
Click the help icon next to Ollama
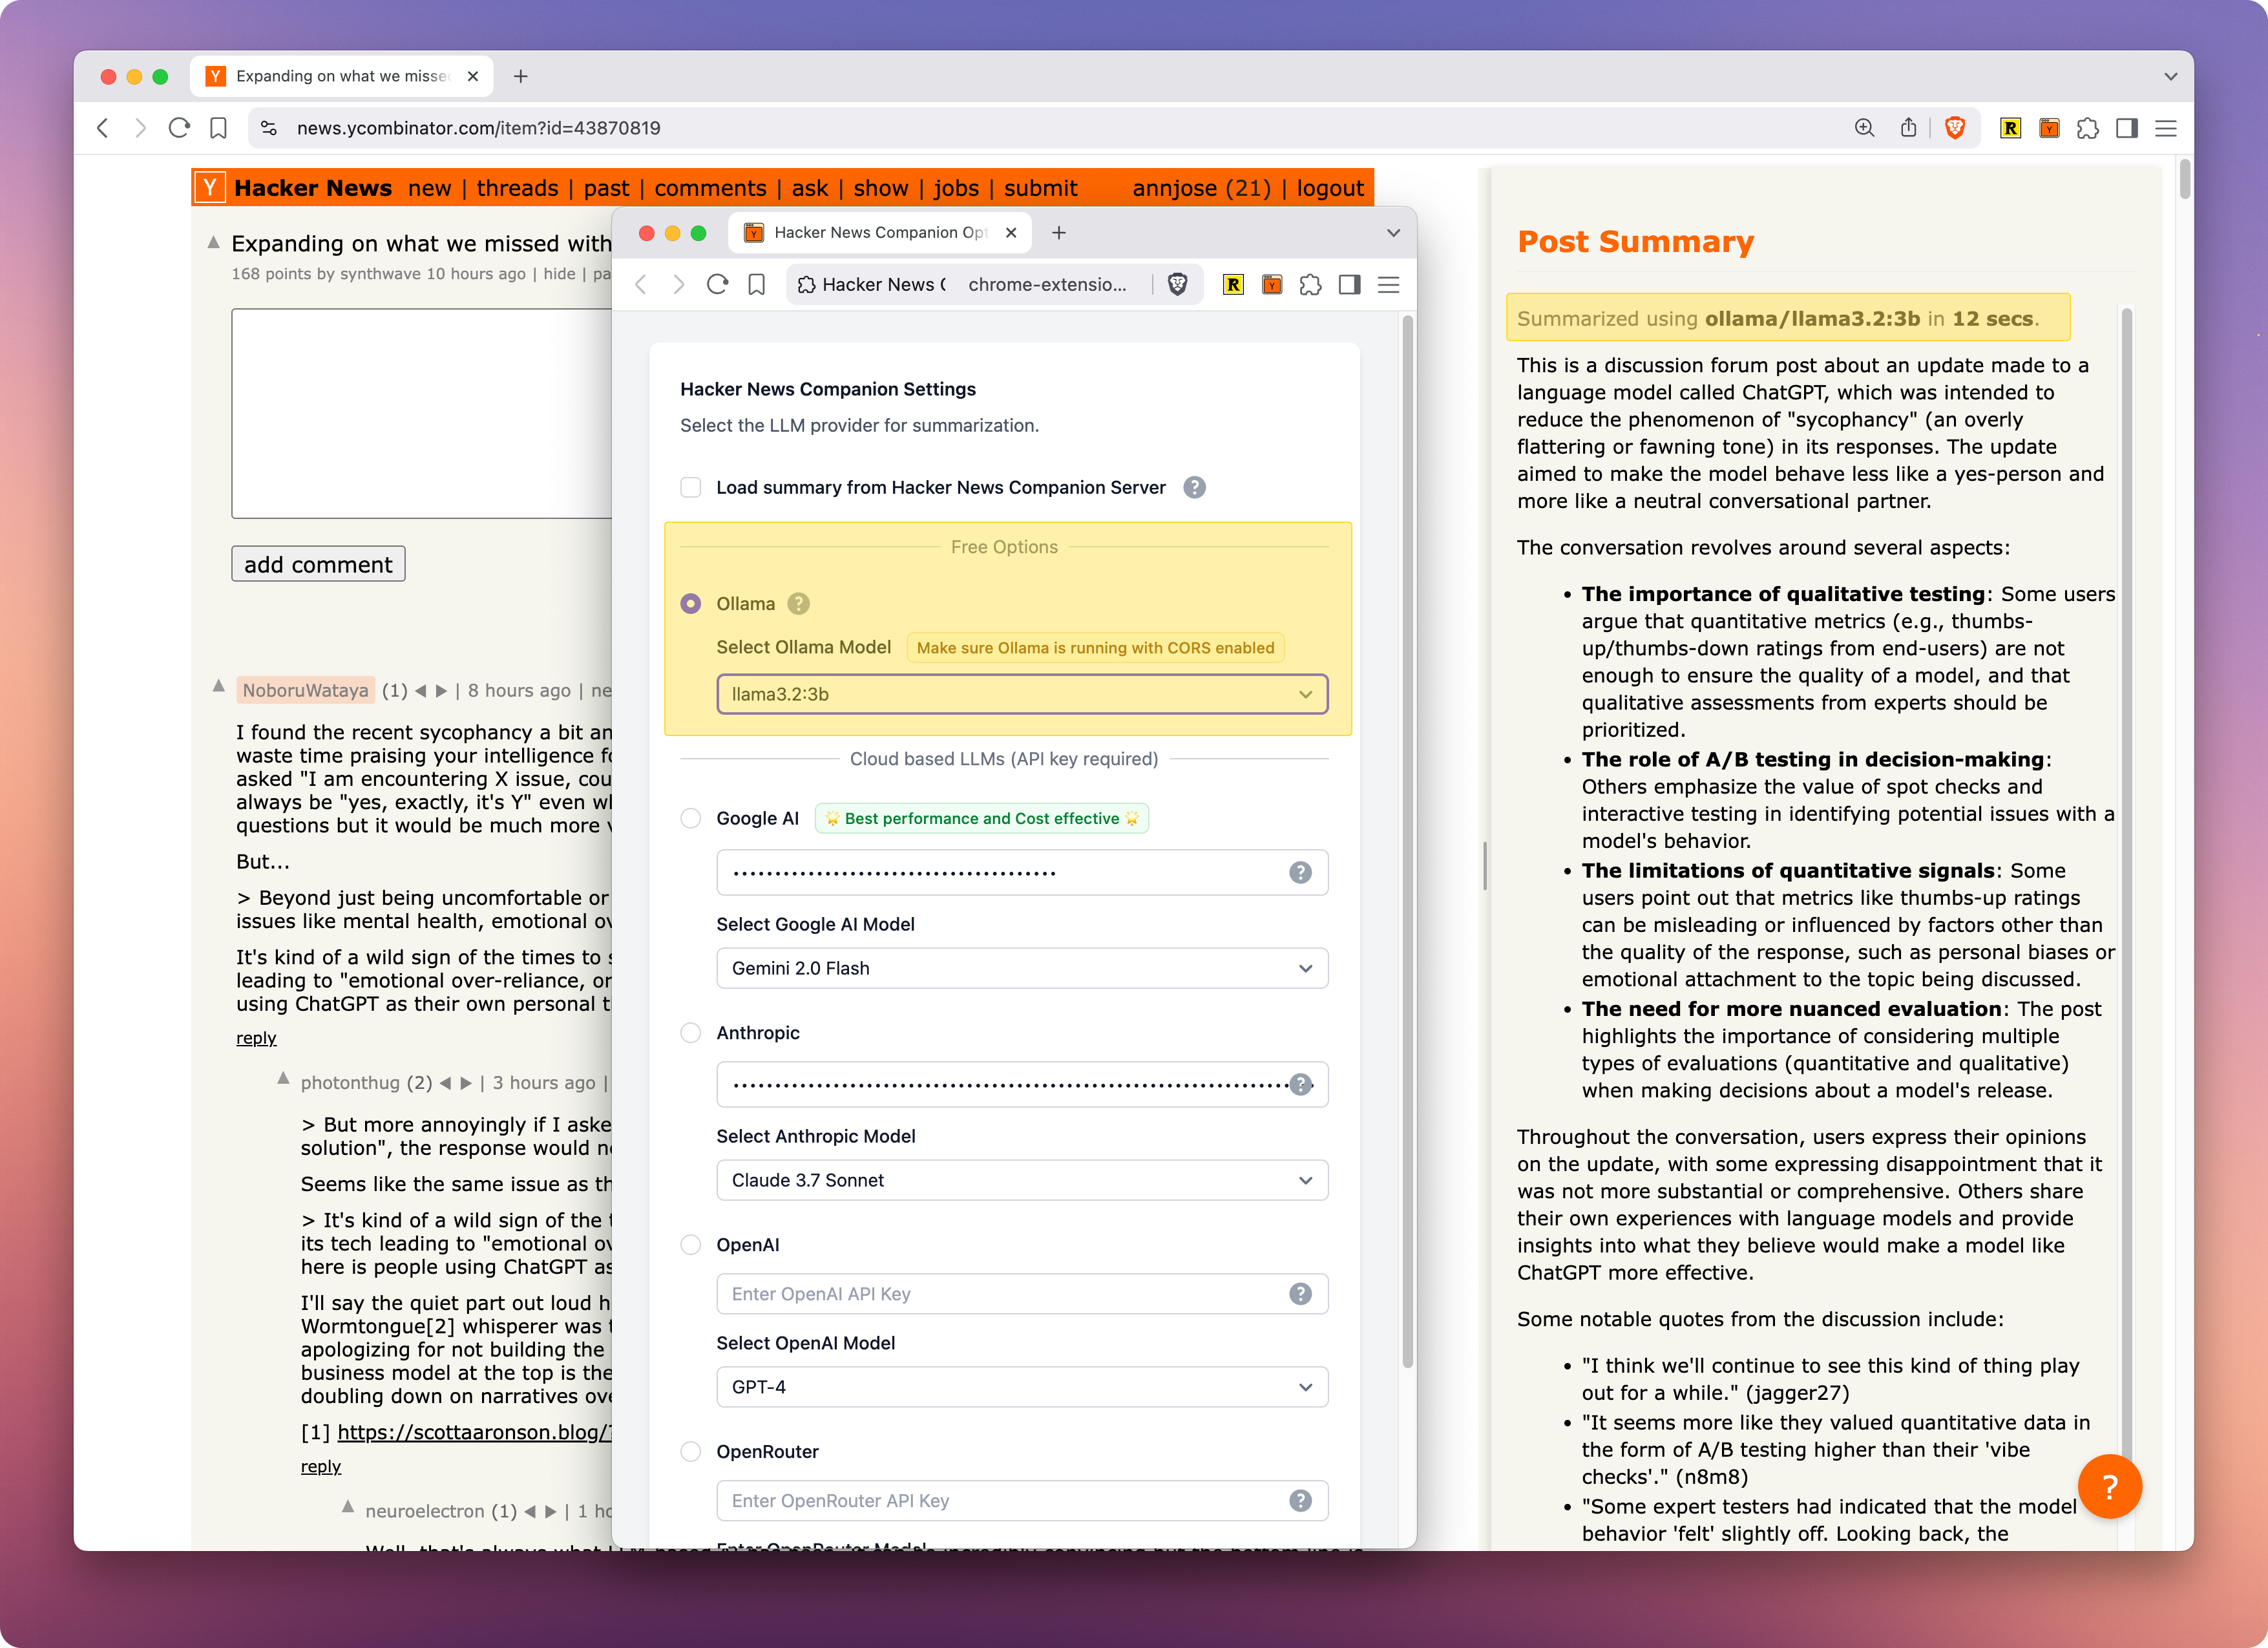coord(798,604)
